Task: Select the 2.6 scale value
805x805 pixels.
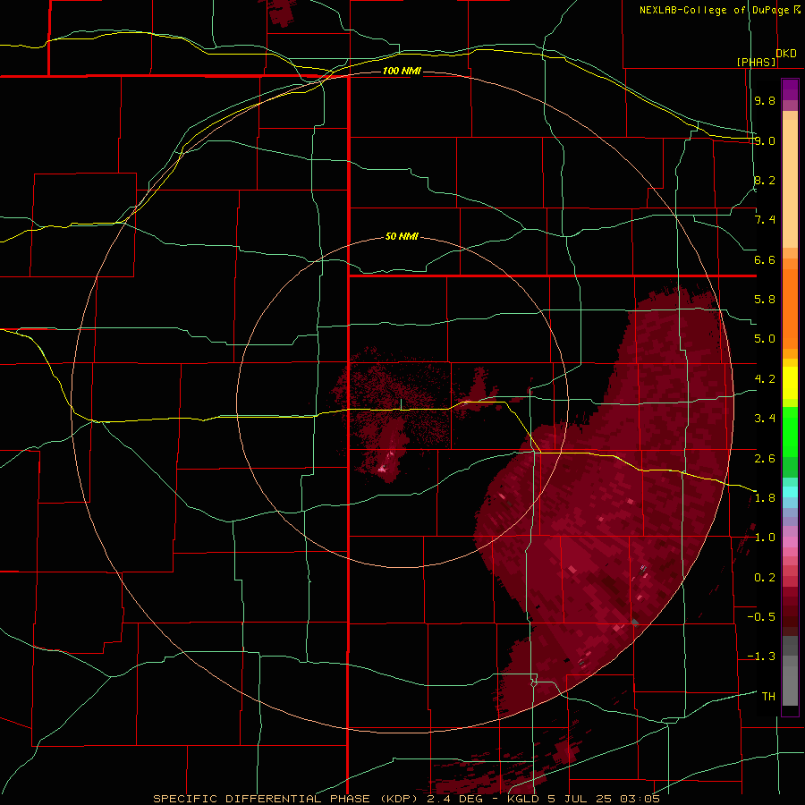Action: [x=765, y=458]
